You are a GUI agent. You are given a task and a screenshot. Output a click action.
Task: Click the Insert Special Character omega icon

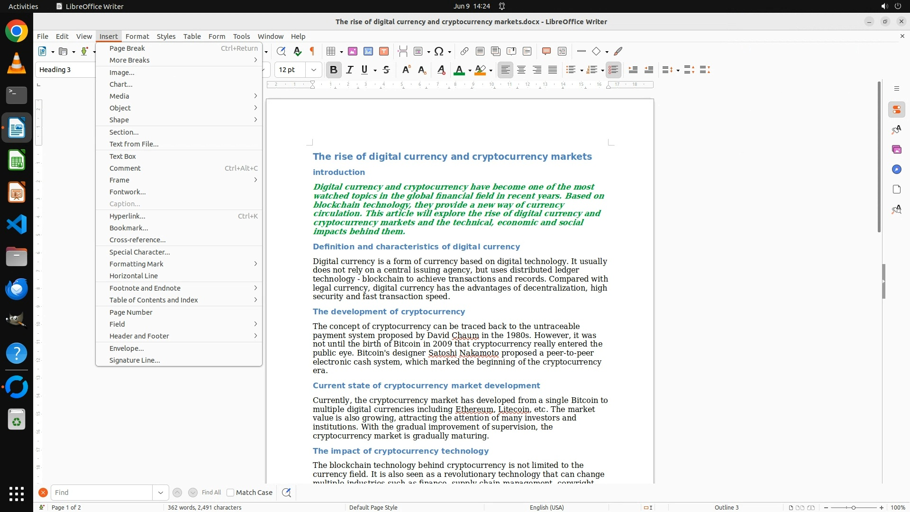(439, 51)
